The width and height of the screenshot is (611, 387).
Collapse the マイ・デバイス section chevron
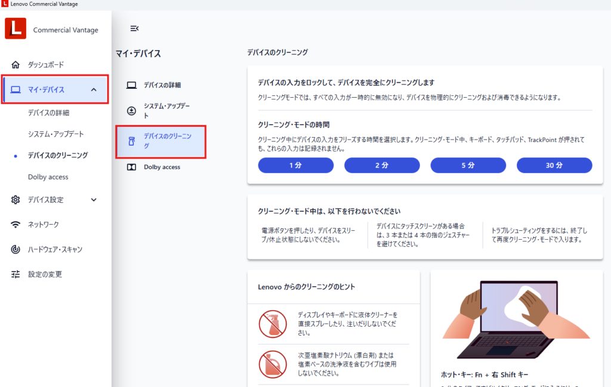94,89
